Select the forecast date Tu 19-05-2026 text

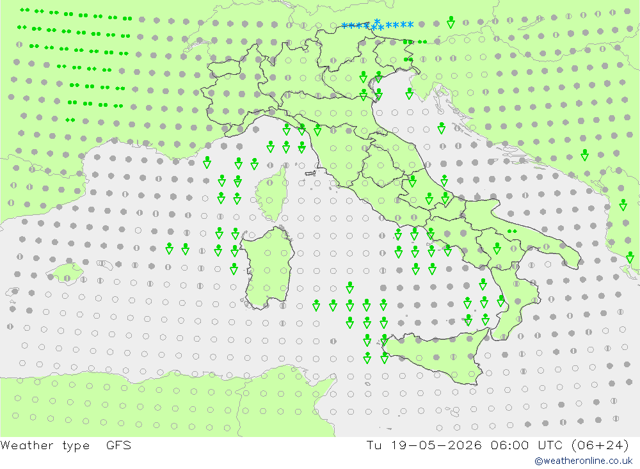(x=424, y=445)
